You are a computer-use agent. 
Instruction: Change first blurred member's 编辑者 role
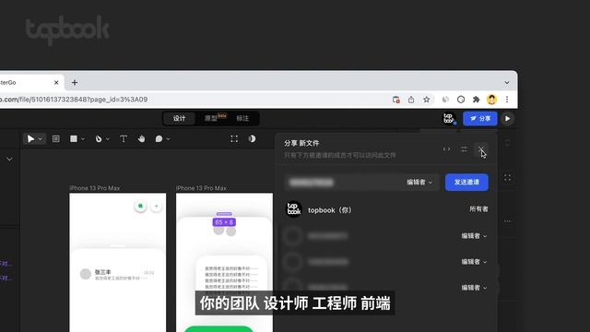[x=474, y=236]
